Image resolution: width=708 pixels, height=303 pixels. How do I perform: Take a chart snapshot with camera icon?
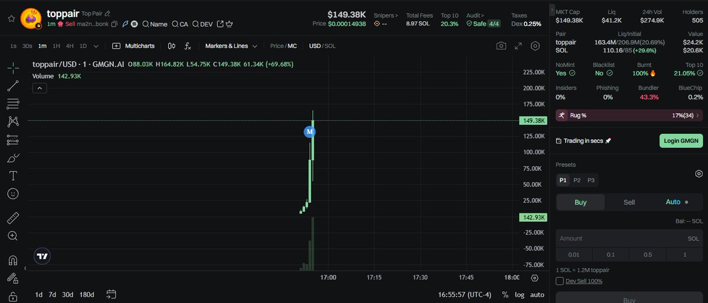point(501,46)
